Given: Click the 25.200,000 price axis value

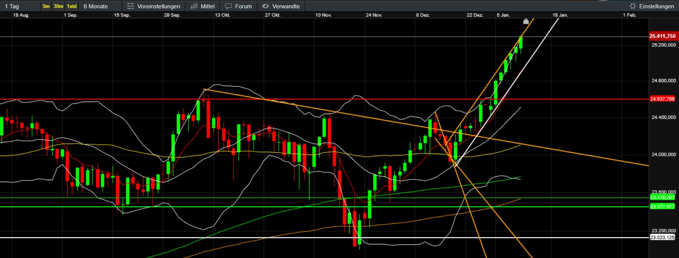Looking at the screenshot, I should click(663, 45).
